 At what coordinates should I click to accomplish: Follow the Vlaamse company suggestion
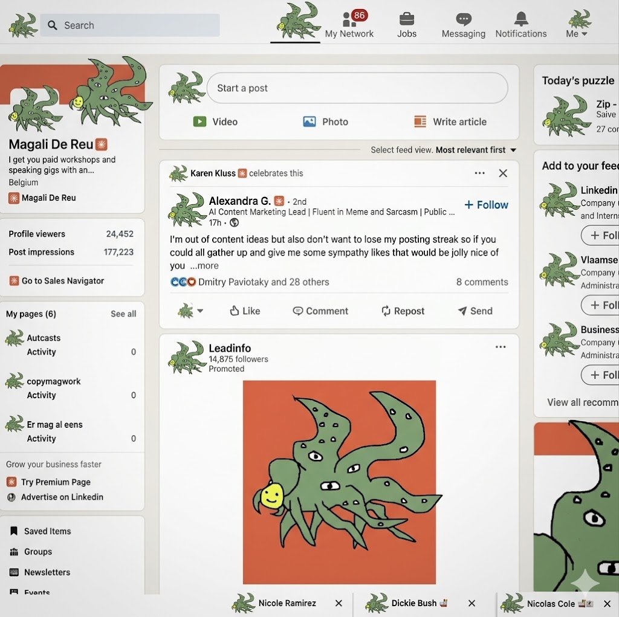[600, 305]
